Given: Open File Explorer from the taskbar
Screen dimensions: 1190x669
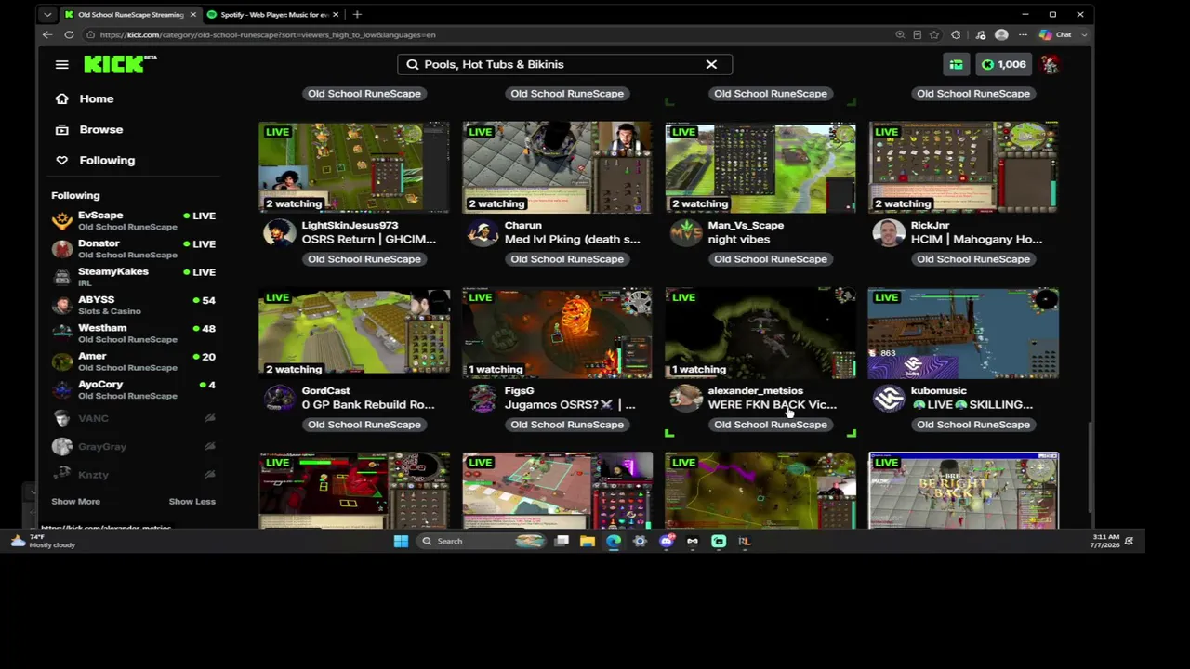Looking at the screenshot, I should pos(588,541).
